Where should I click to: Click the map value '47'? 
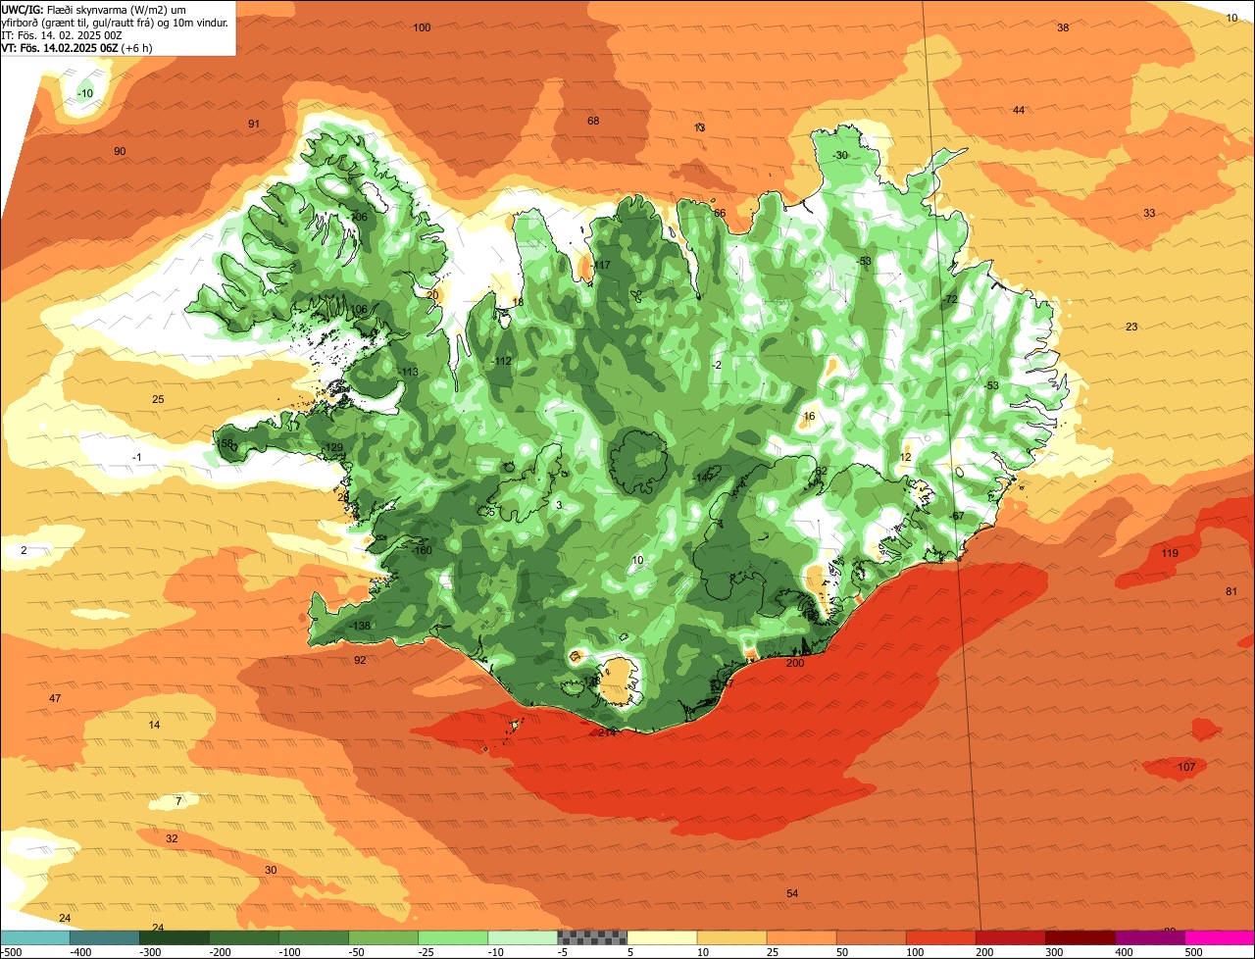click(55, 698)
